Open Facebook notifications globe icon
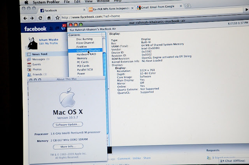 pos(63,28)
